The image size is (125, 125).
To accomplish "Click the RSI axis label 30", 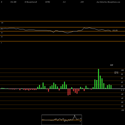I will pos(2,37).
